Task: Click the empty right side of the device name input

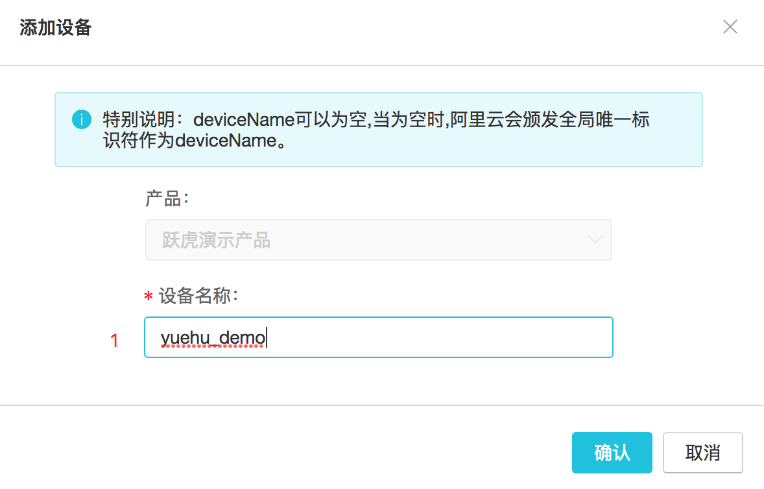Action: tap(438, 337)
